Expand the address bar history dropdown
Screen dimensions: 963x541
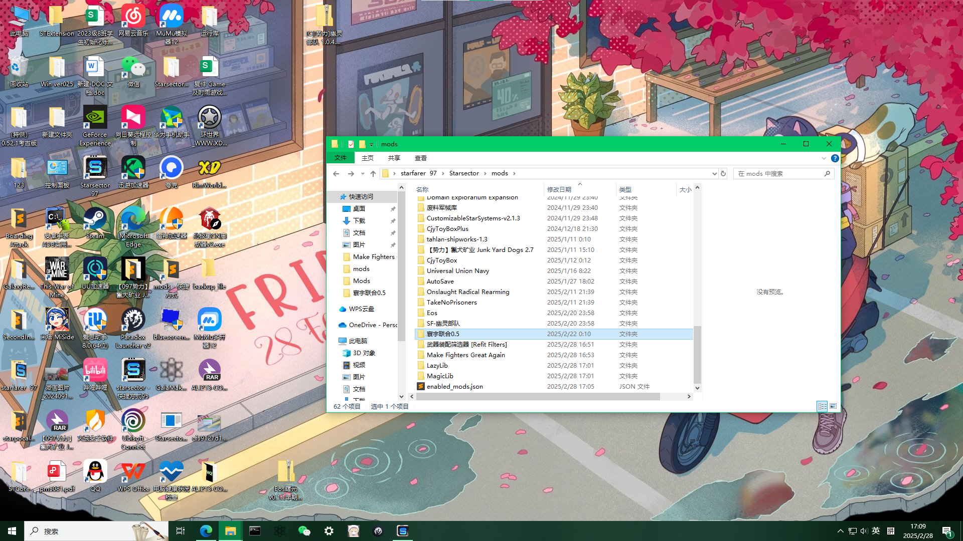tap(714, 173)
